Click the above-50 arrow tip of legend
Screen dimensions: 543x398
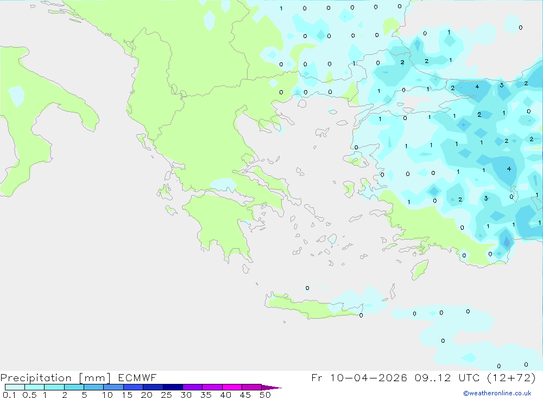pyautogui.click(x=271, y=387)
